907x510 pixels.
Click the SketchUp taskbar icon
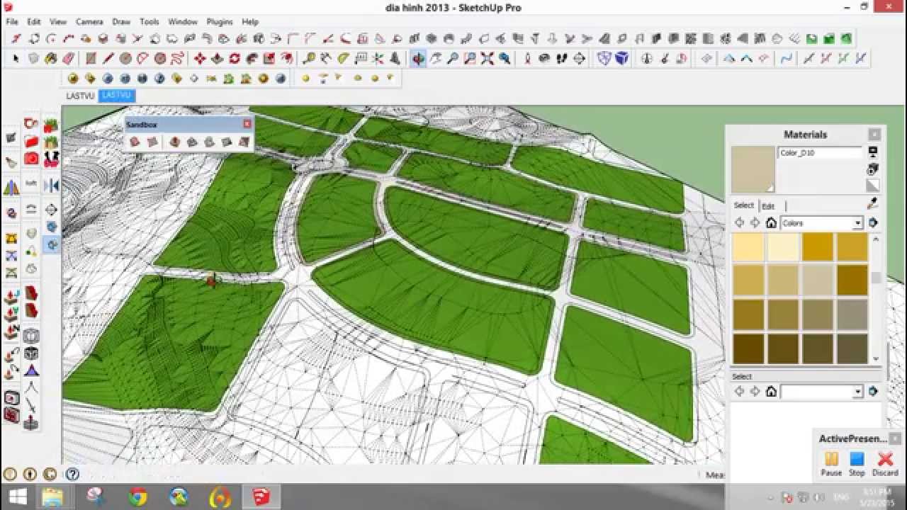pos(261,497)
